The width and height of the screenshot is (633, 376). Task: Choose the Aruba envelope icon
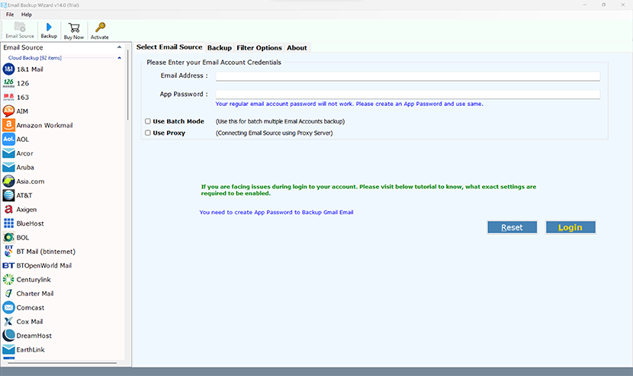point(8,167)
